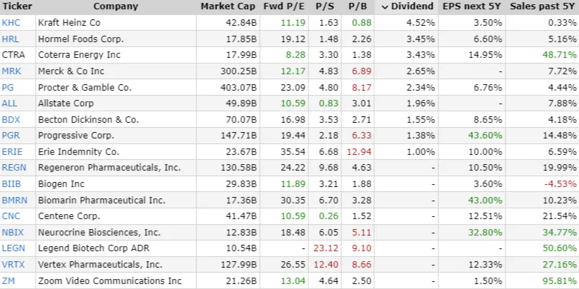Select Progressive Corp. company name
Viewport: 579px width, 289px height.
(x=76, y=136)
